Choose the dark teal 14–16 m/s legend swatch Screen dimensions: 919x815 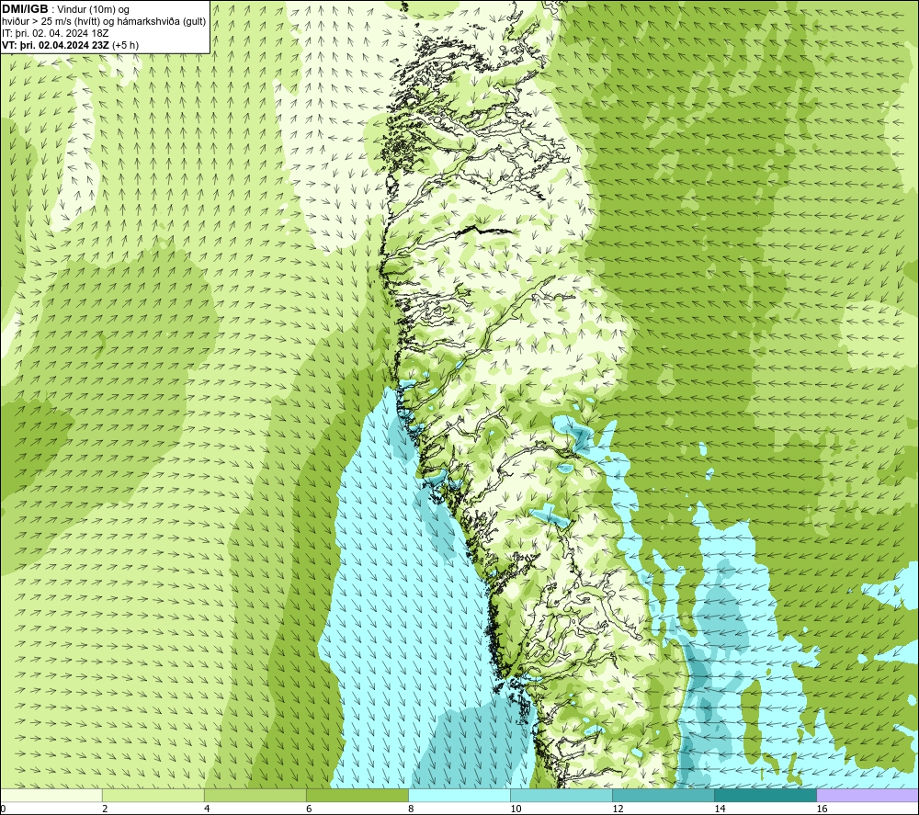tap(765, 795)
